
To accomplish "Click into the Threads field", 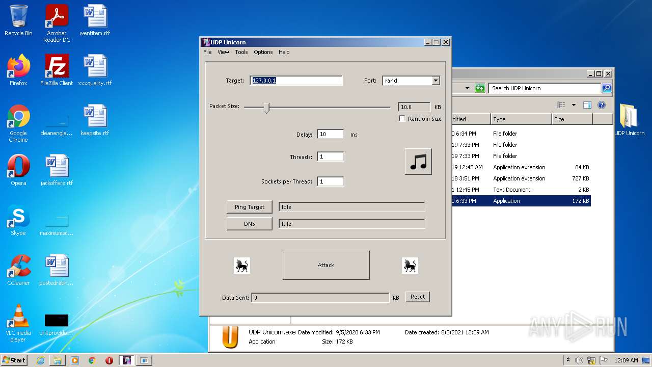I will [331, 157].
